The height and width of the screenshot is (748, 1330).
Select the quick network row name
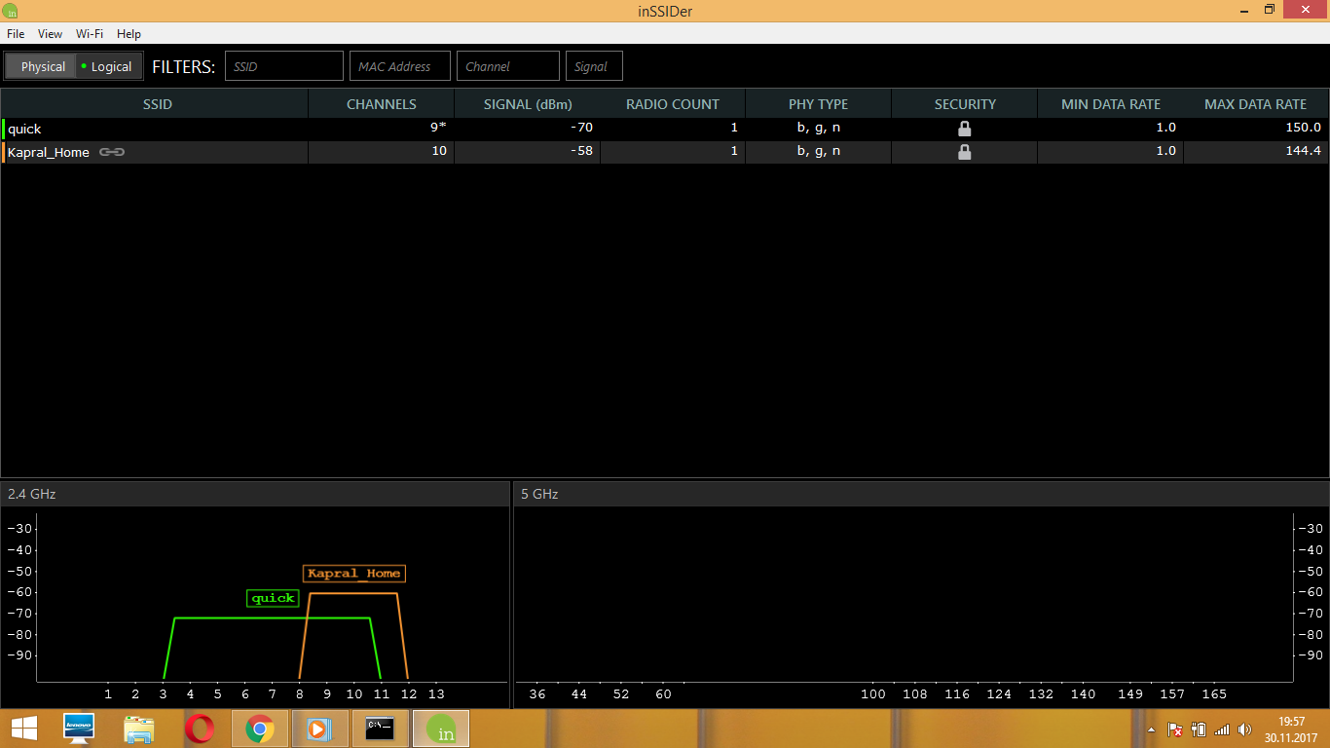(x=24, y=129)
